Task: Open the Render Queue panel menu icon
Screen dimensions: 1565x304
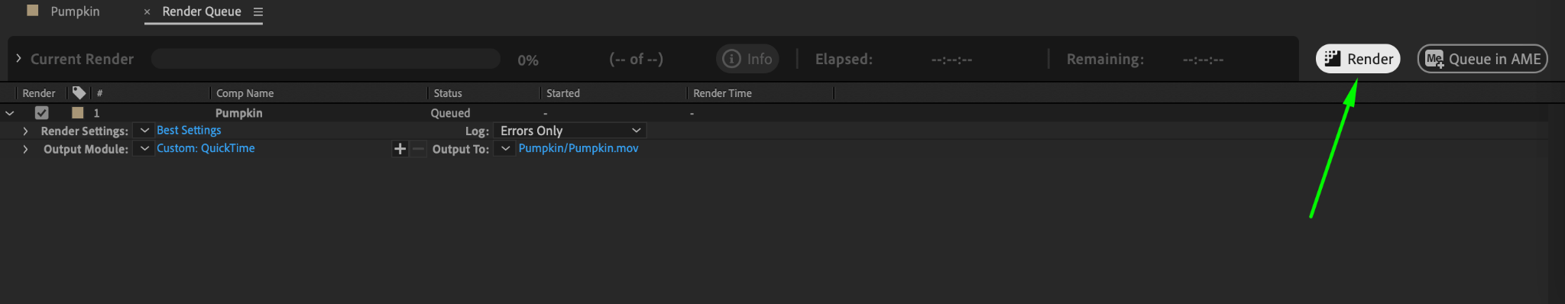Action: (x=258, y=12)
